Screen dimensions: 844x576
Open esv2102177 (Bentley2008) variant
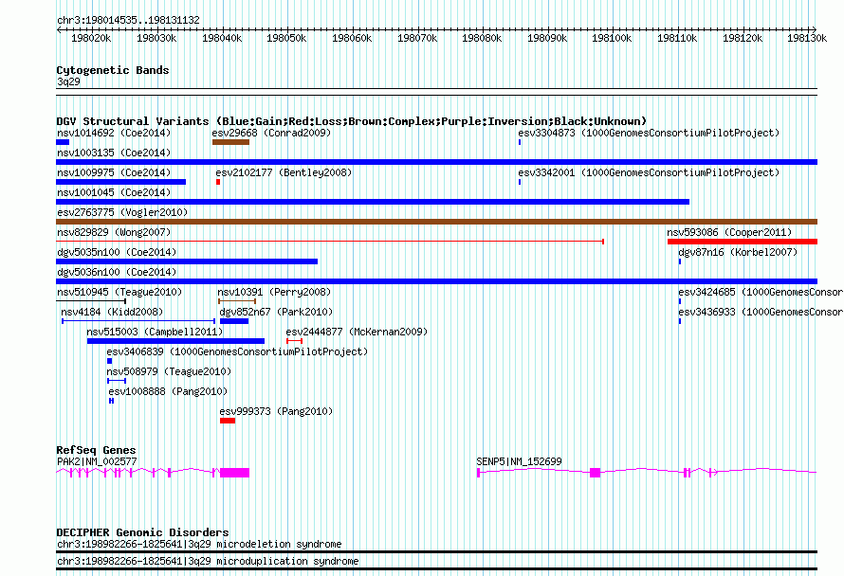point(284,172)
